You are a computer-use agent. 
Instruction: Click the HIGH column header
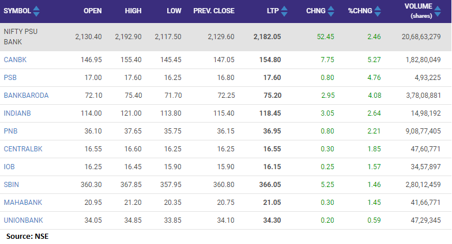[133, 11]
